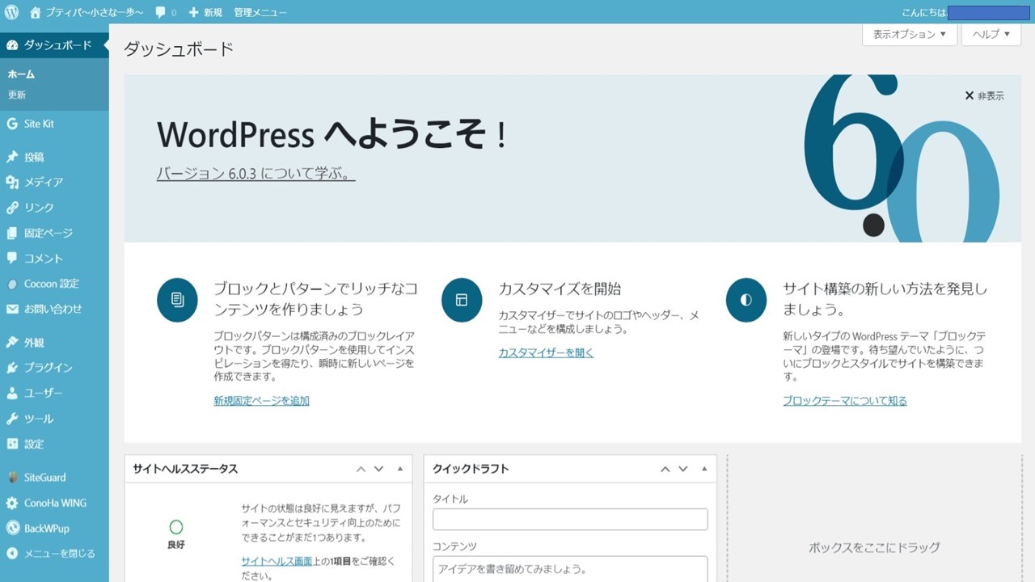Screen dimensions: 1035x582
Task: Collapse the クイックドラフト panel
Action: pos(703,469)
